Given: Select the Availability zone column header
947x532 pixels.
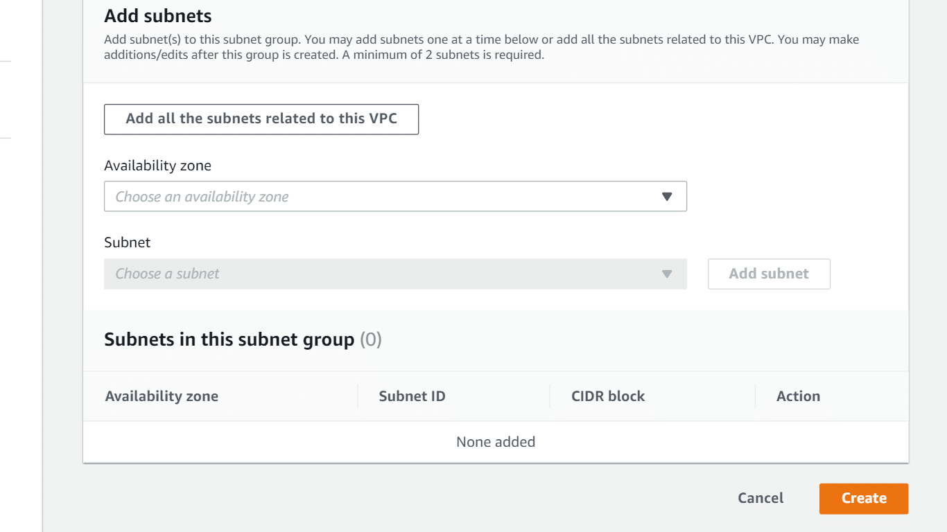Looking at the screenshot, I should [162, 396].
